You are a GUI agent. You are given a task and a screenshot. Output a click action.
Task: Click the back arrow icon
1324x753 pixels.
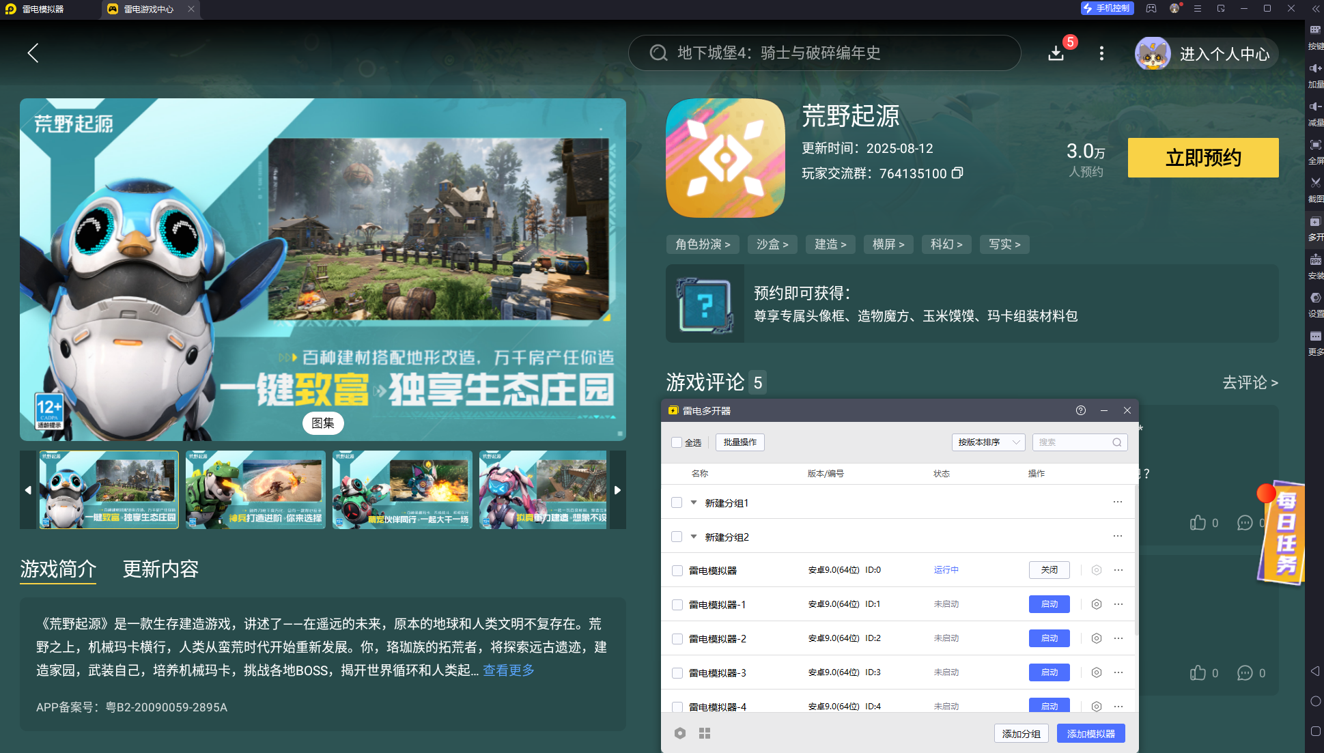pos(33,53)
